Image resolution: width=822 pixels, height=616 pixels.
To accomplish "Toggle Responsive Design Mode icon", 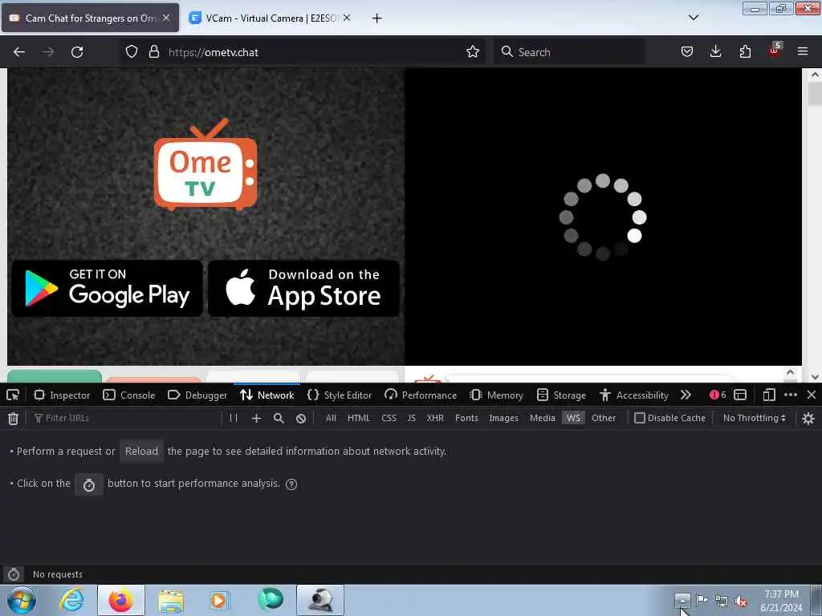I will coord(769,395).
